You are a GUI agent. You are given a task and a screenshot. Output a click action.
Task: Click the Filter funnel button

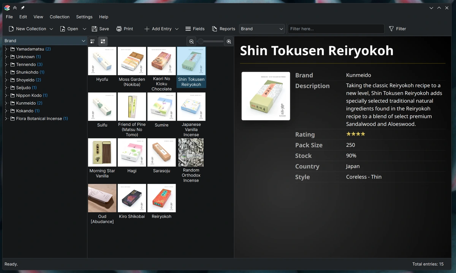pyautogui.click(x=397, y=29)
